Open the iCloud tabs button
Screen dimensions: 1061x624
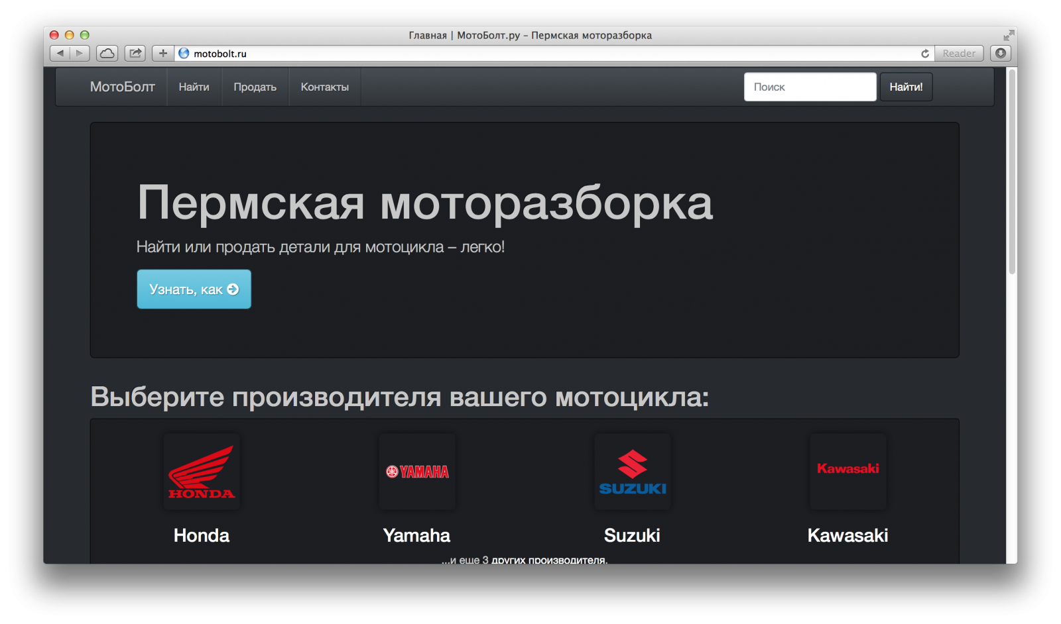tap(107, 53)
